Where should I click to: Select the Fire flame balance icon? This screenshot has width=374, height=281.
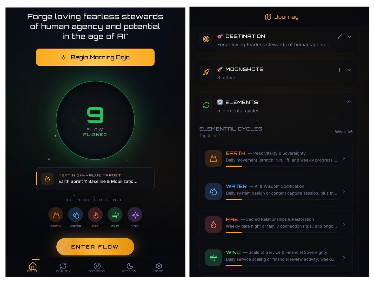95,215
